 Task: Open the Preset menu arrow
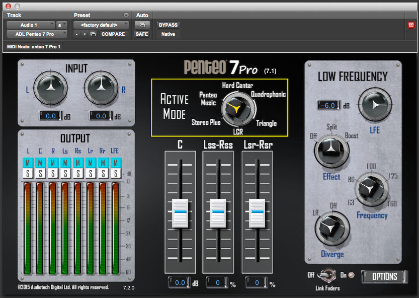point(126,15)
